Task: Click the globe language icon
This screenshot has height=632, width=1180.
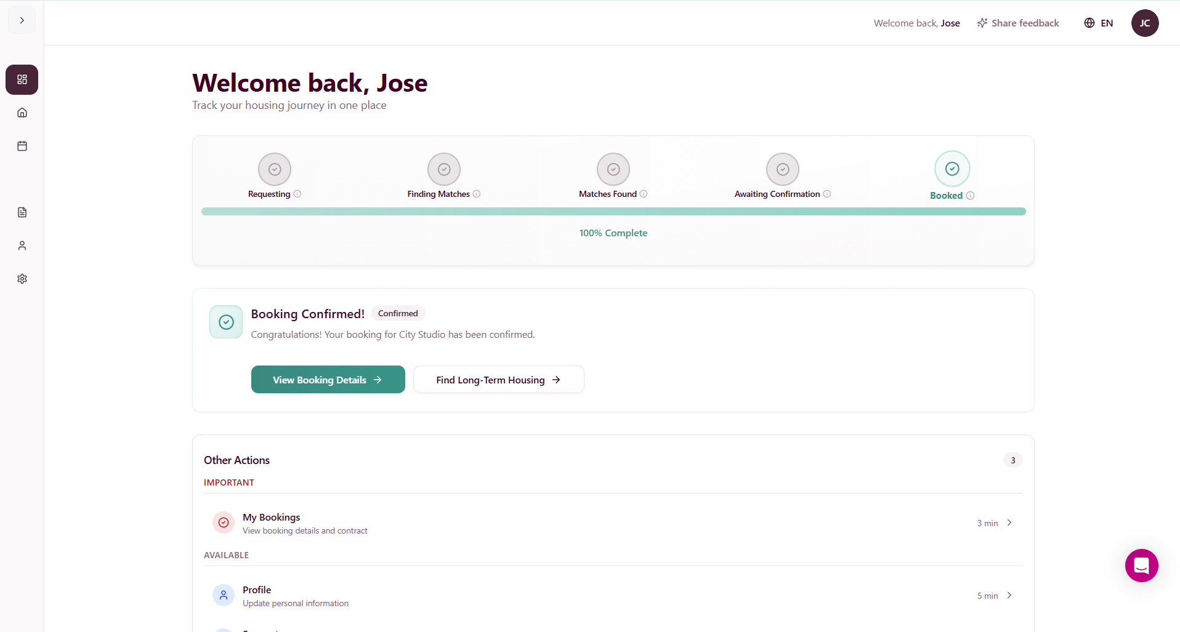Action: coord(1089,23)
